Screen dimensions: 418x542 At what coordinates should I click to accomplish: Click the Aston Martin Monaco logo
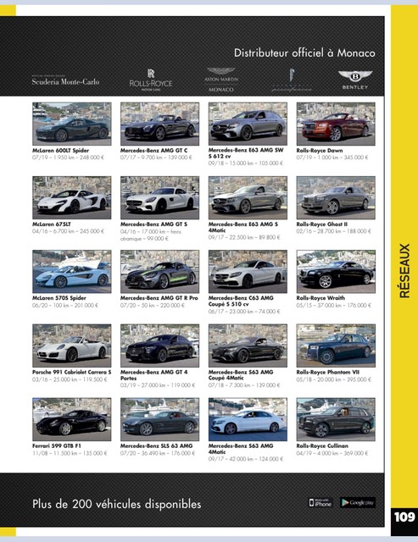click(x=221, y=80)
